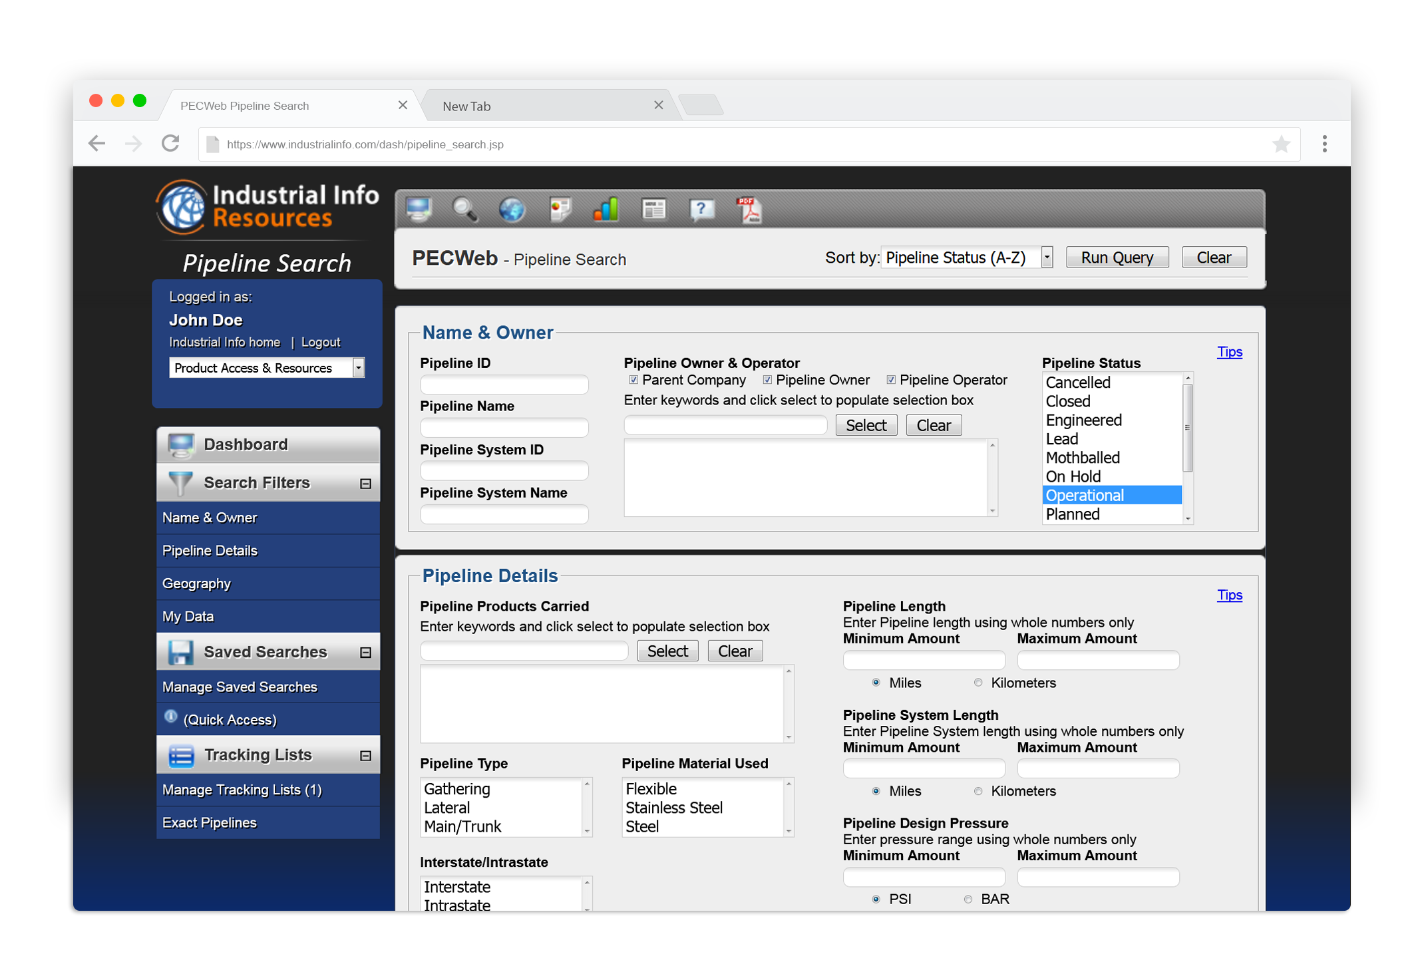Open the Industrial Info home link
Viewport: 1428px width, 968px height.
(224, 342)
